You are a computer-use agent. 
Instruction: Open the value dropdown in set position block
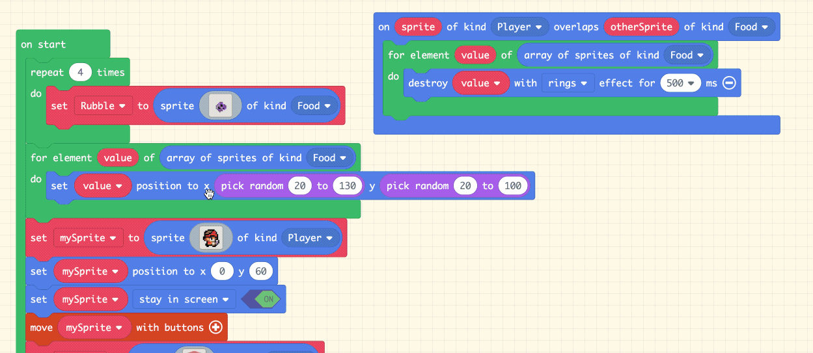pyautogui.click(x=103, y=186)
